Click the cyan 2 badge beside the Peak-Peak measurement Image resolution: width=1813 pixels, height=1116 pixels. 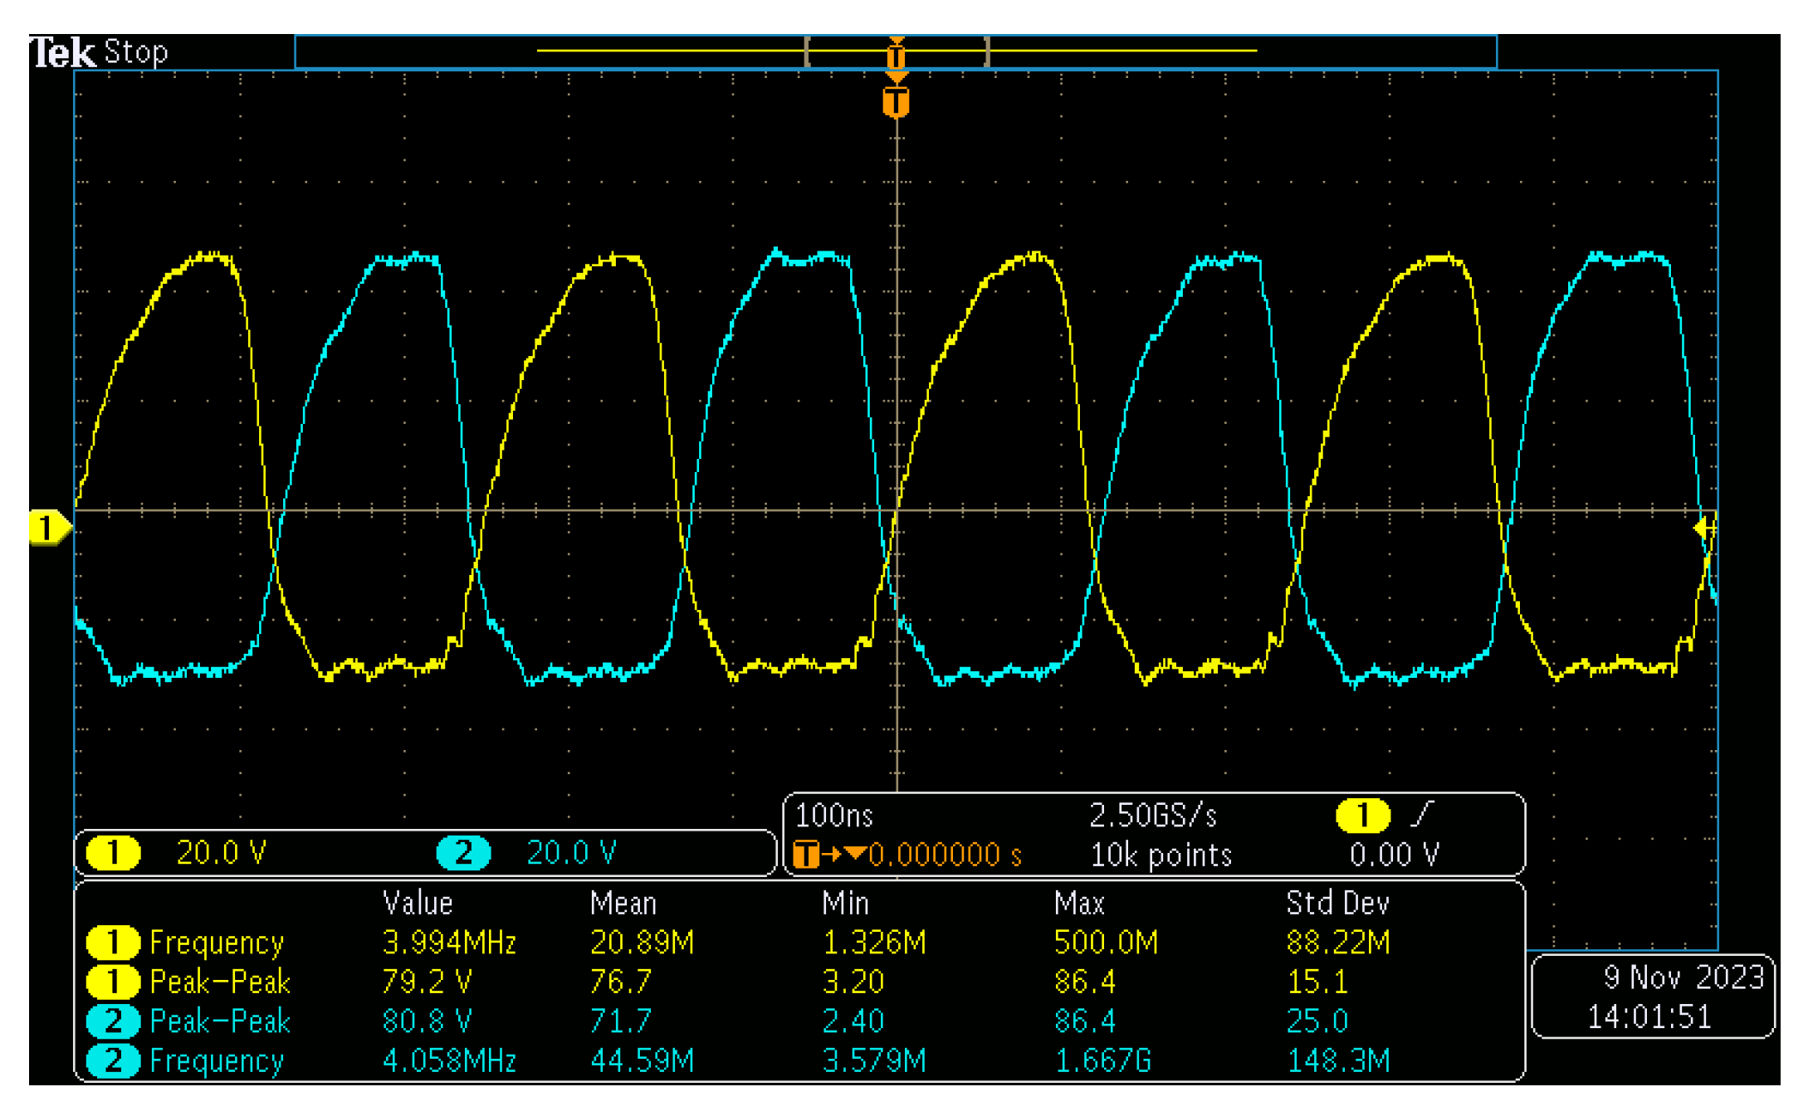click(x=113, y=1021)
